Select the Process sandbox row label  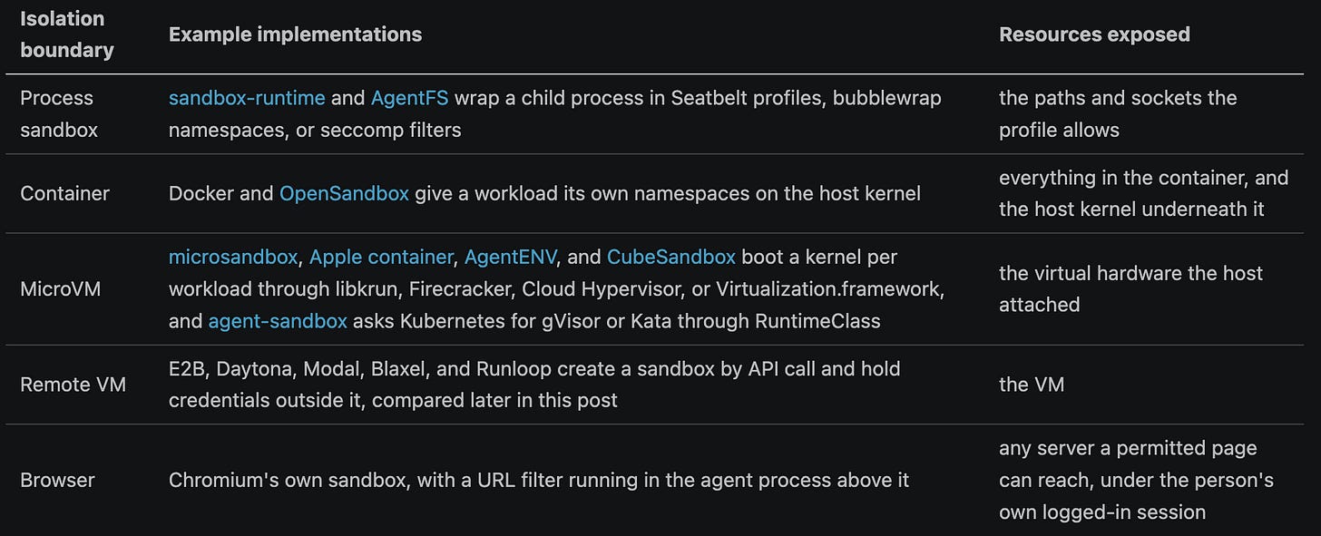59,113
